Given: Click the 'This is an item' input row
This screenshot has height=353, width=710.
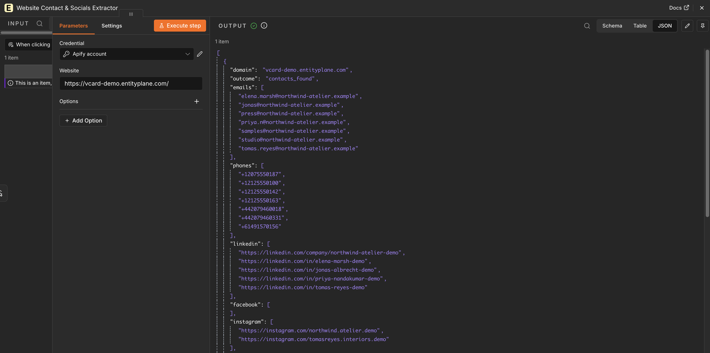Looking at the screenshot, I should [28, 83].
